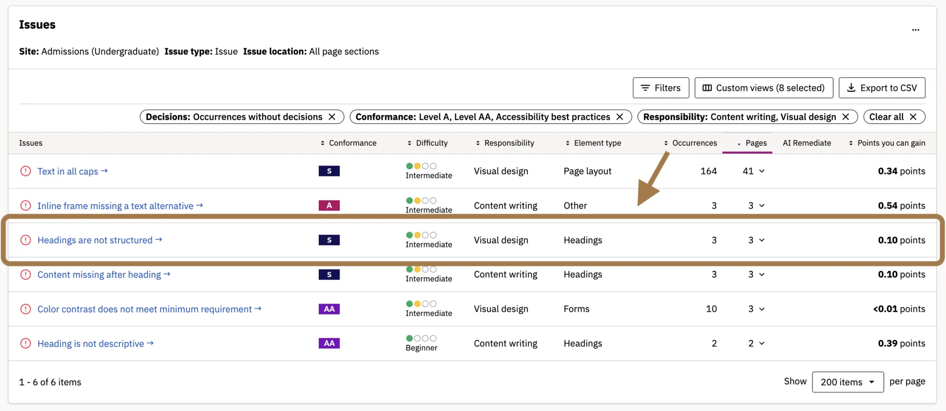Select the 0.39 points value
This screenshot has width=946, height=411.
902,344
